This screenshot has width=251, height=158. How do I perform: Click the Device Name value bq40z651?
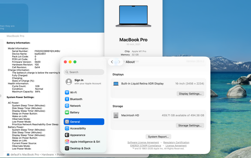[40, 54]
